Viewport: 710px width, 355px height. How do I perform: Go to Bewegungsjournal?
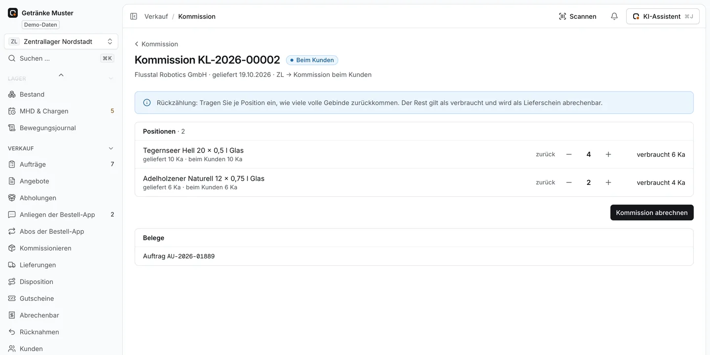[x=61, y=128]
